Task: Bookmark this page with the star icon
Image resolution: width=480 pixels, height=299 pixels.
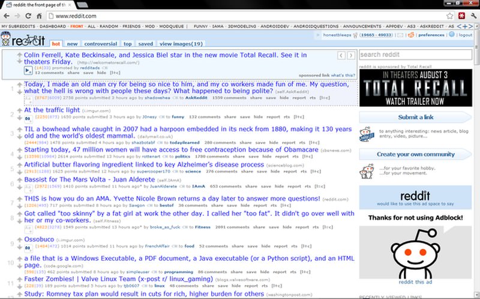Action: (449, 16)
